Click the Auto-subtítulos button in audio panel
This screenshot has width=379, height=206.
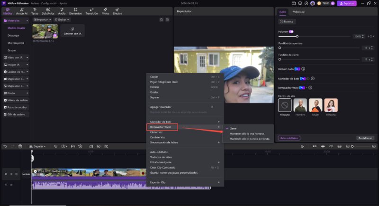tap(289, 138)
